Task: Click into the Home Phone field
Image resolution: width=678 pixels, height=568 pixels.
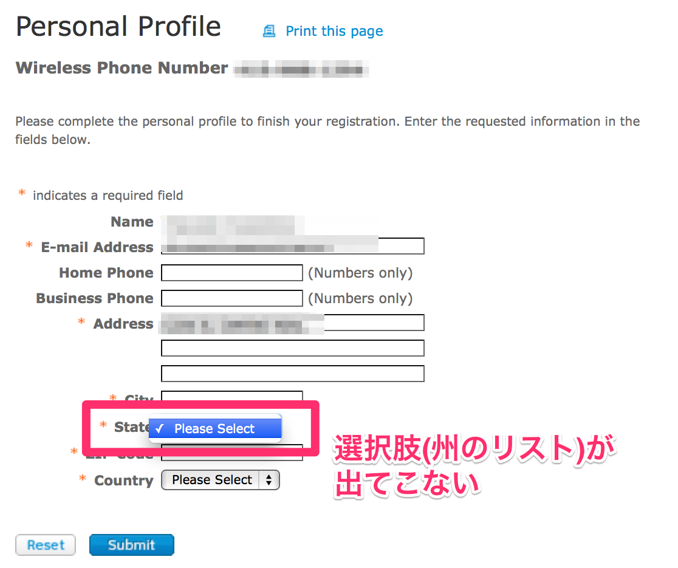Action: [x=231, y=273]
